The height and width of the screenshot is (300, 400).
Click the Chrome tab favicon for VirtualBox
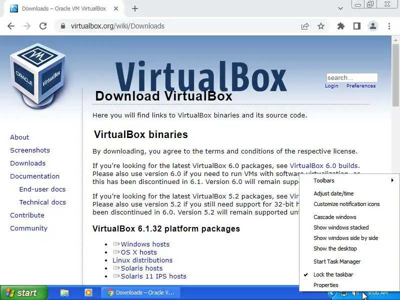coord(14,8)
